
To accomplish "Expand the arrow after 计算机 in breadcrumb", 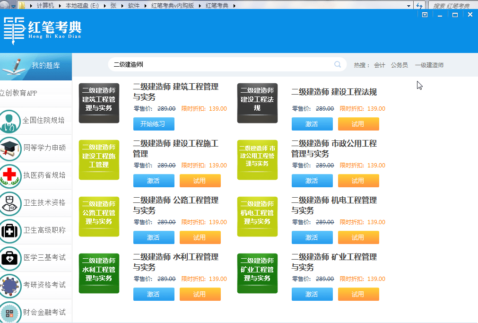I will [x=60, y=6].
